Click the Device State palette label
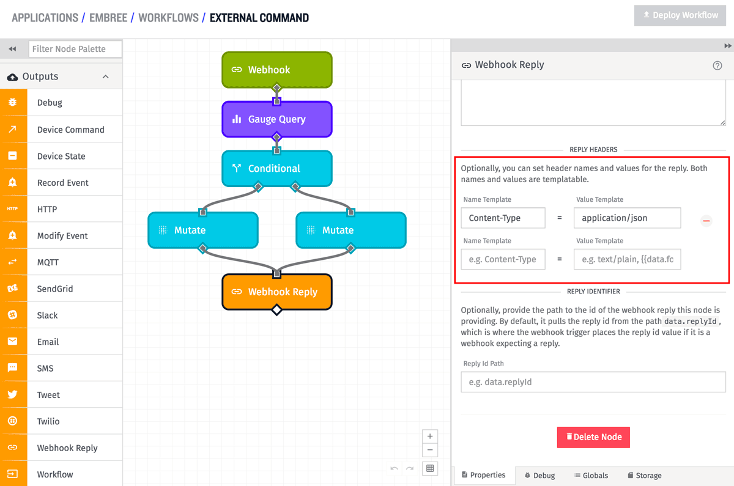 pyautogui.click(x=61, y=156)
